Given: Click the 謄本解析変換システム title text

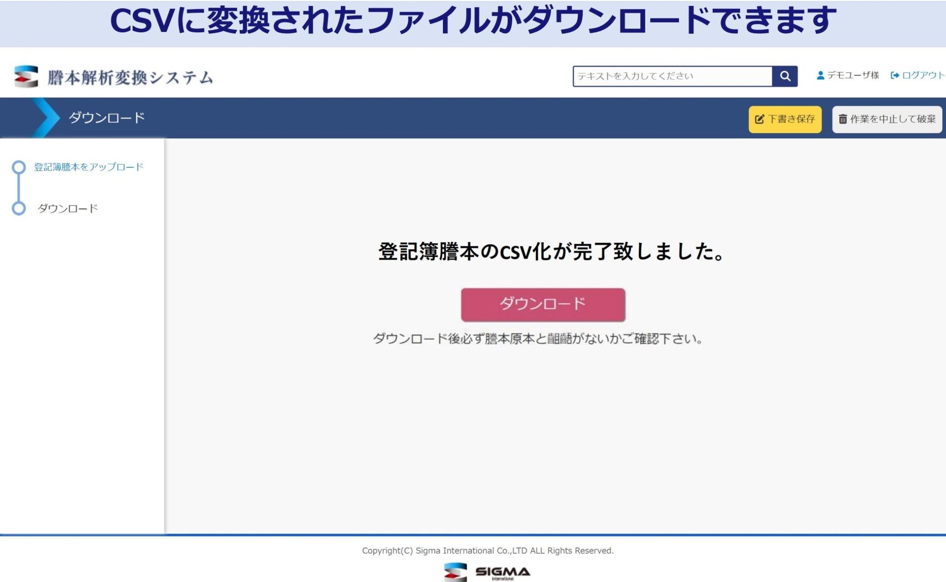Looking at the screenshot, I should [130, 78].
